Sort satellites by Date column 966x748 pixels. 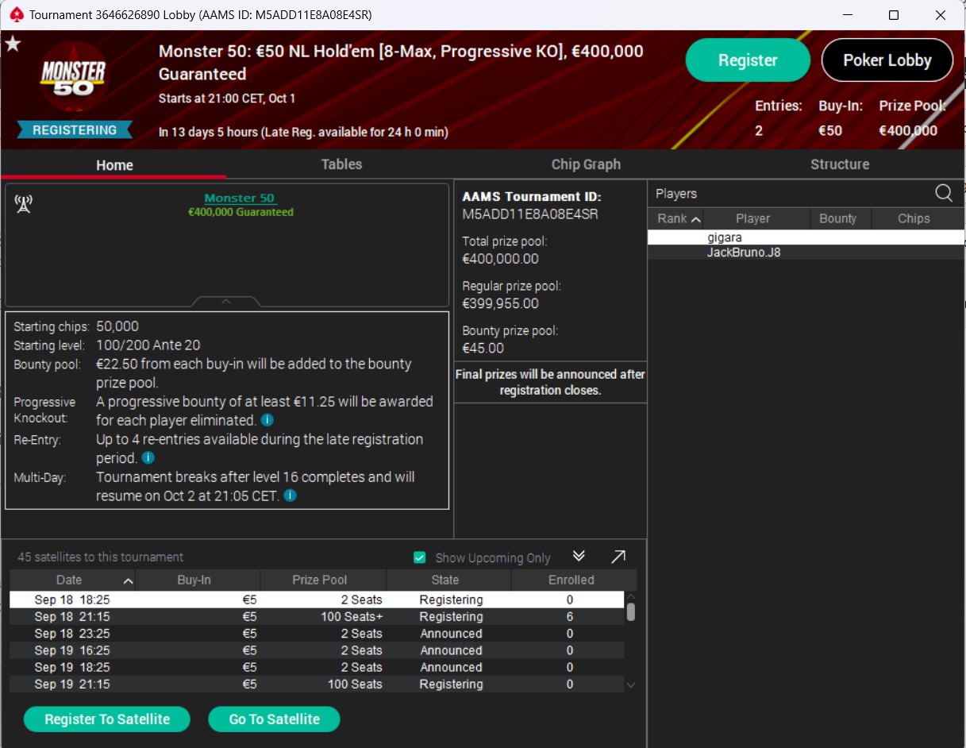point(72,580)
